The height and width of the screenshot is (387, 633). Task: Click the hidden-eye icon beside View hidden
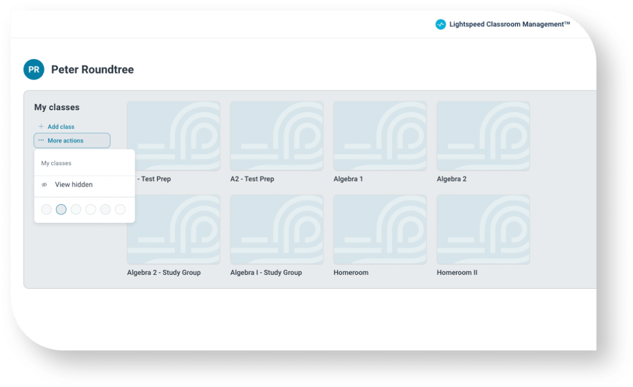pyautogui.click(x=44, y=185)
